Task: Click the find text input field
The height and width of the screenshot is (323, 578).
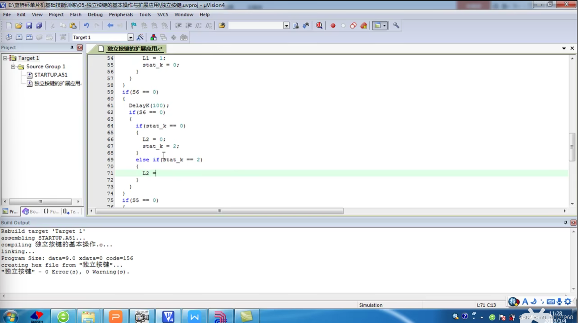Action: click(256, 26)
